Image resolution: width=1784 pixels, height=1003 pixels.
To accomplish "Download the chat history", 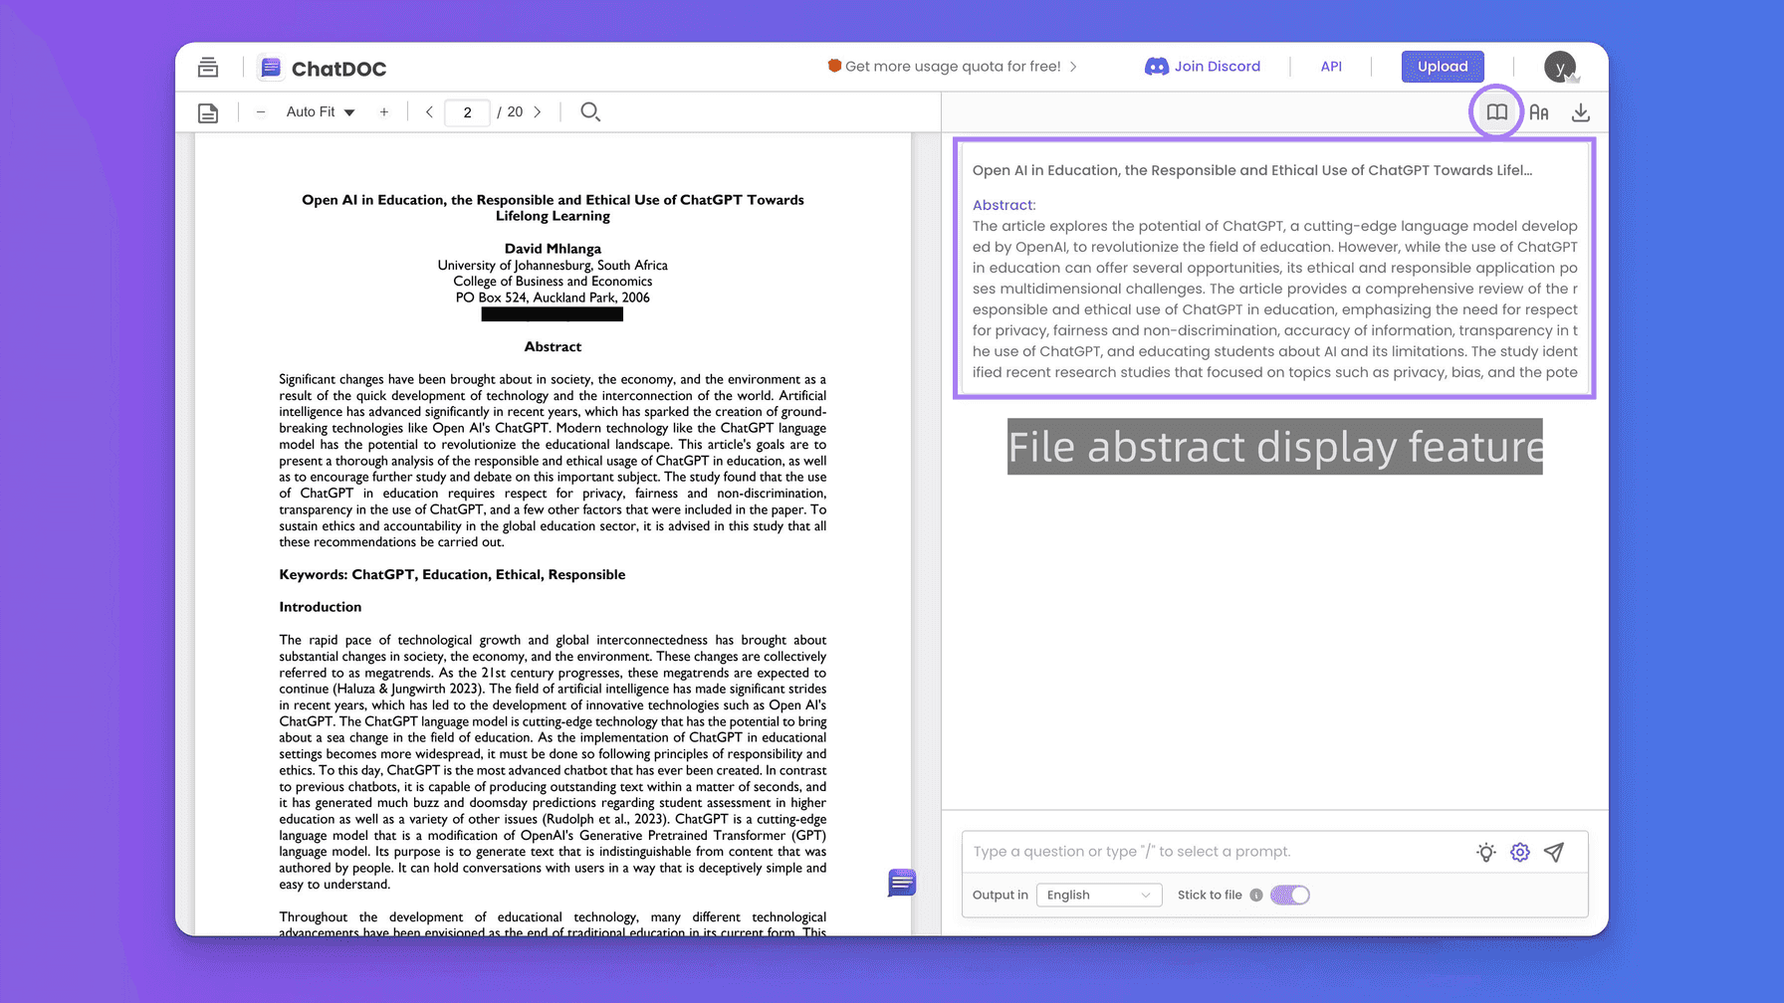I will coord(1581,111).
